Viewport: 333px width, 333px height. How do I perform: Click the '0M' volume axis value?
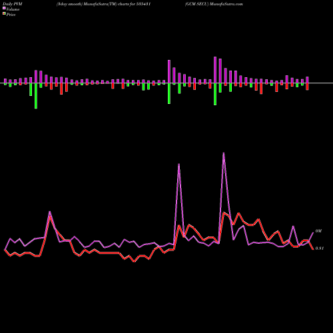[318, 231]
